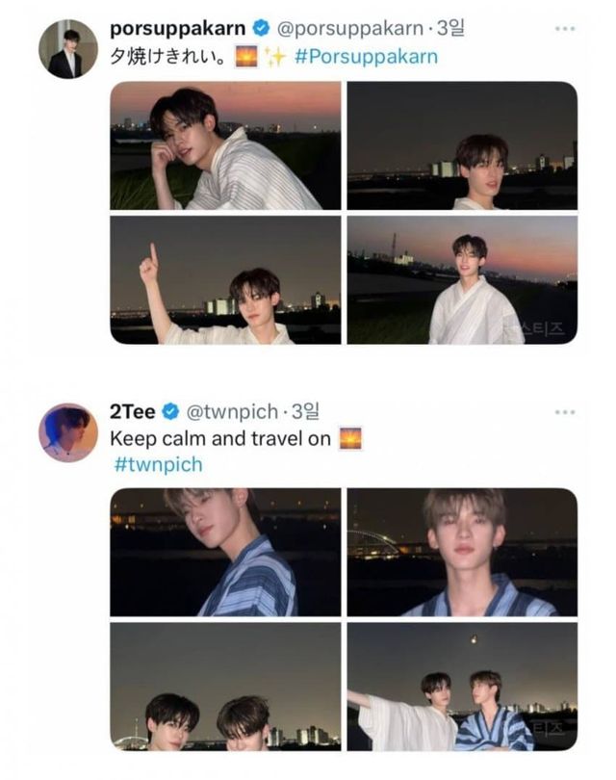Click 2Tee's blue verified badge

click(169, 412)
